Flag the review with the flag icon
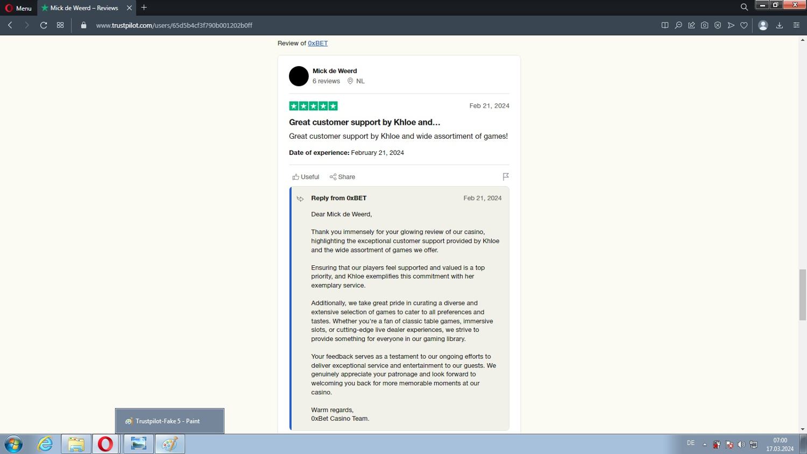The image size is (807, 454). [506, 176]
